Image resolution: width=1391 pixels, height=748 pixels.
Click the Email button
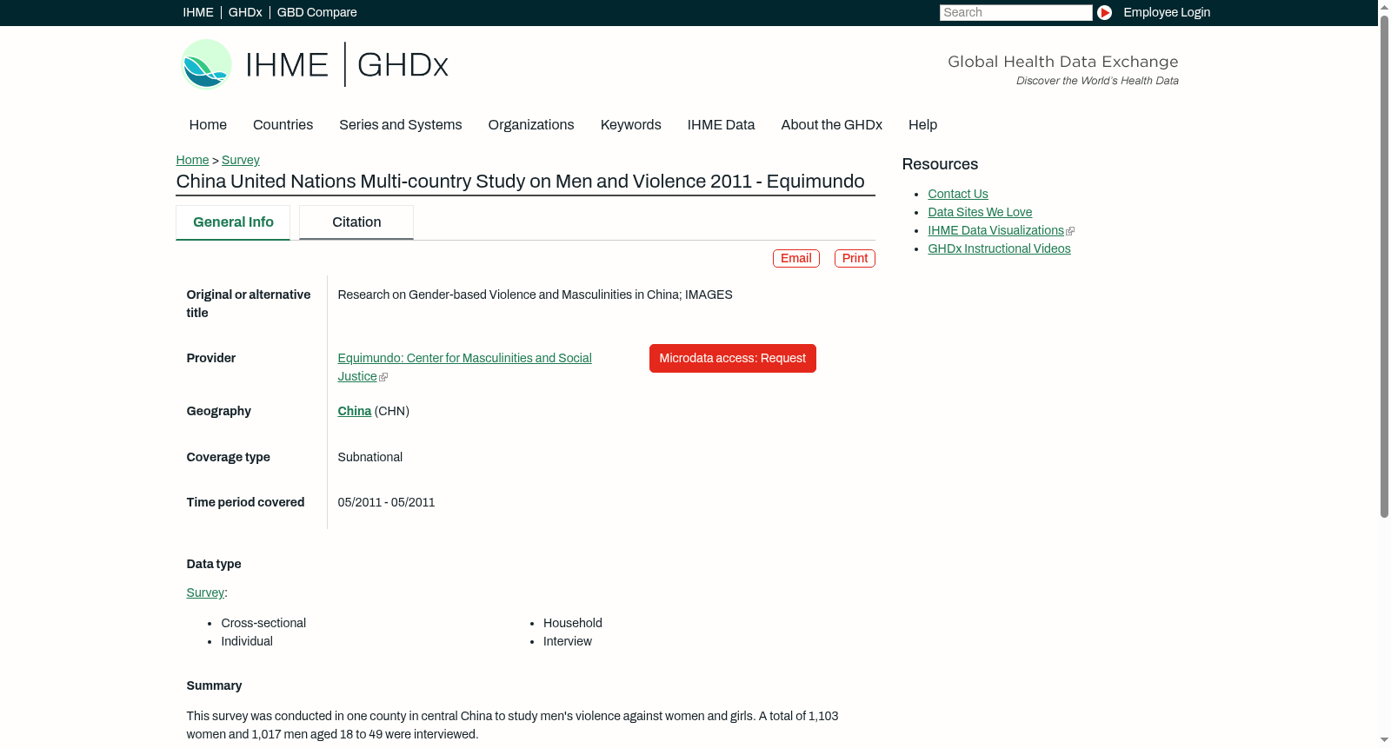pos(796,258)
